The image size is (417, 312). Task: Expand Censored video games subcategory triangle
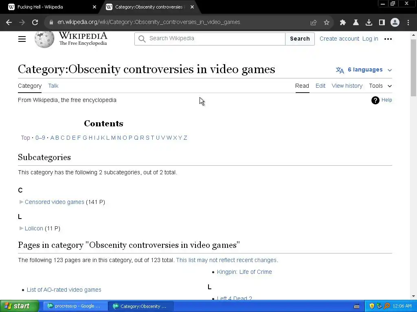point(21,202)
